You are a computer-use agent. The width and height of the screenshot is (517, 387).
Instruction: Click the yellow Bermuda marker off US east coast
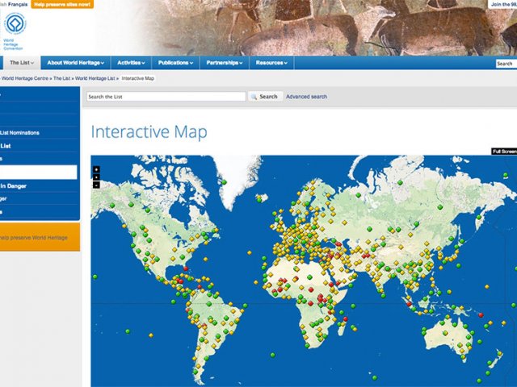click(206, 260)
